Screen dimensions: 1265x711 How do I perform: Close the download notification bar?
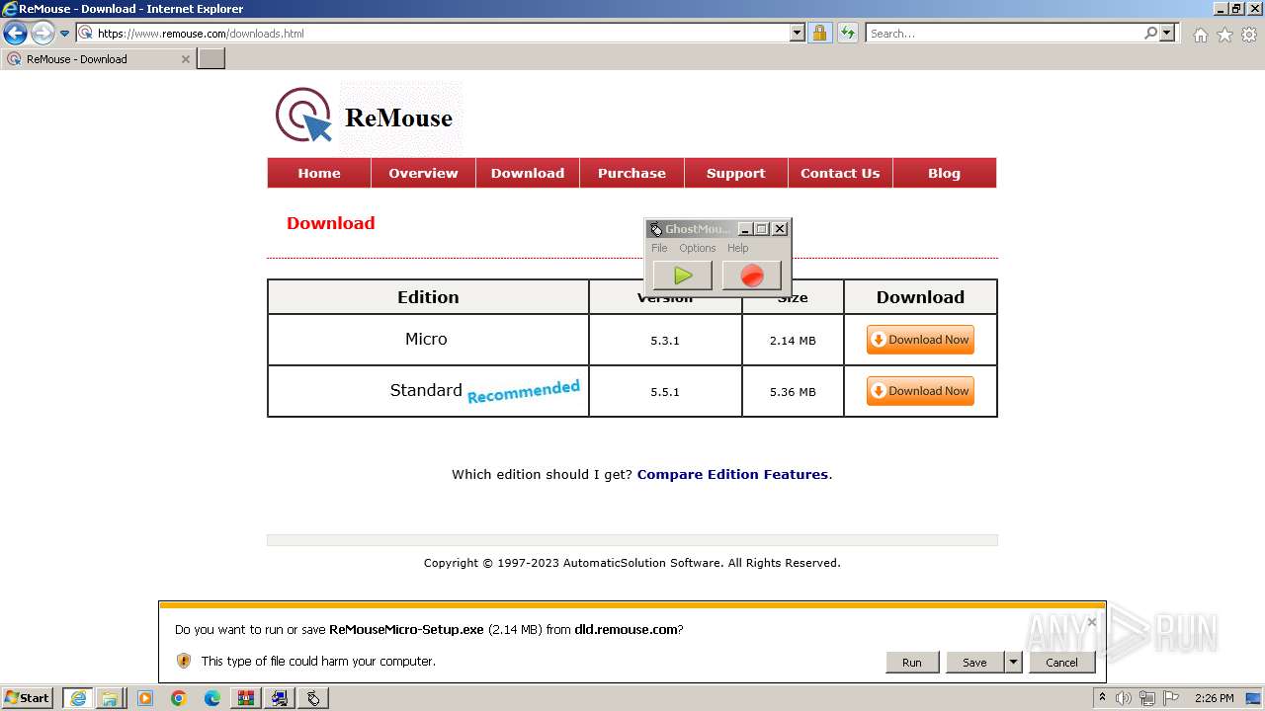[x=1091, y=622]
